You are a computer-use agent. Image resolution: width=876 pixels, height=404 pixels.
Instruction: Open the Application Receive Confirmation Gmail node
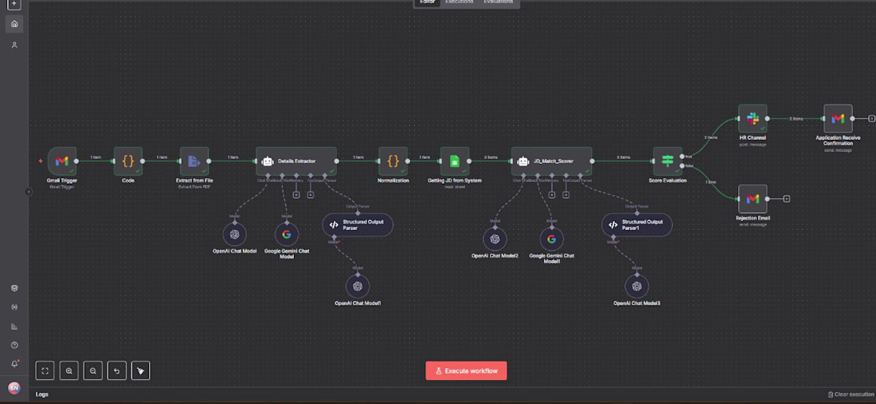[838, 118]
